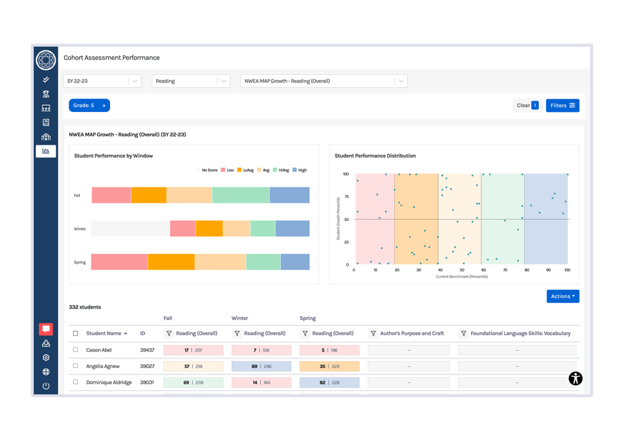Sort by the Student Name column header

pos(104,333)
